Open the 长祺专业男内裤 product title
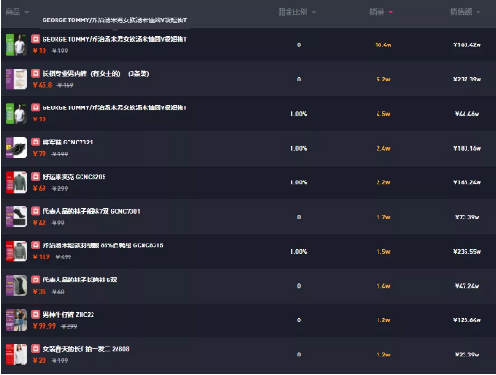This screenshot has width=496, height=375. [96, 74]
